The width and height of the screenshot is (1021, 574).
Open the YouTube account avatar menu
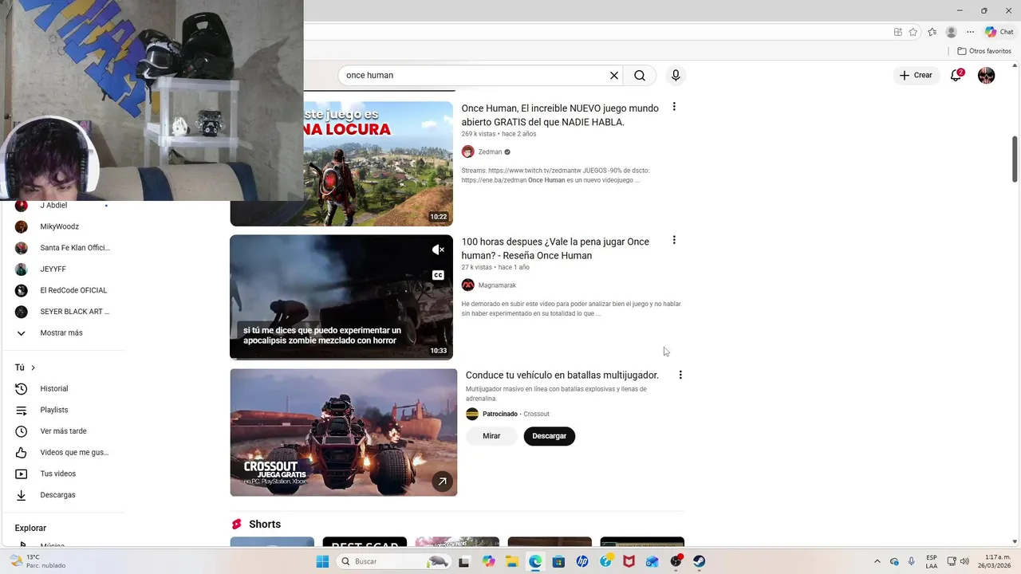[x=987, y=76]
